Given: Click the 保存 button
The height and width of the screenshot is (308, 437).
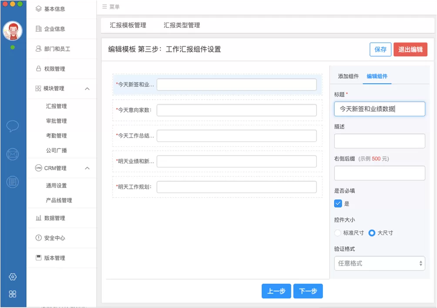Looking at the screenshot, I should coord(380,50).
